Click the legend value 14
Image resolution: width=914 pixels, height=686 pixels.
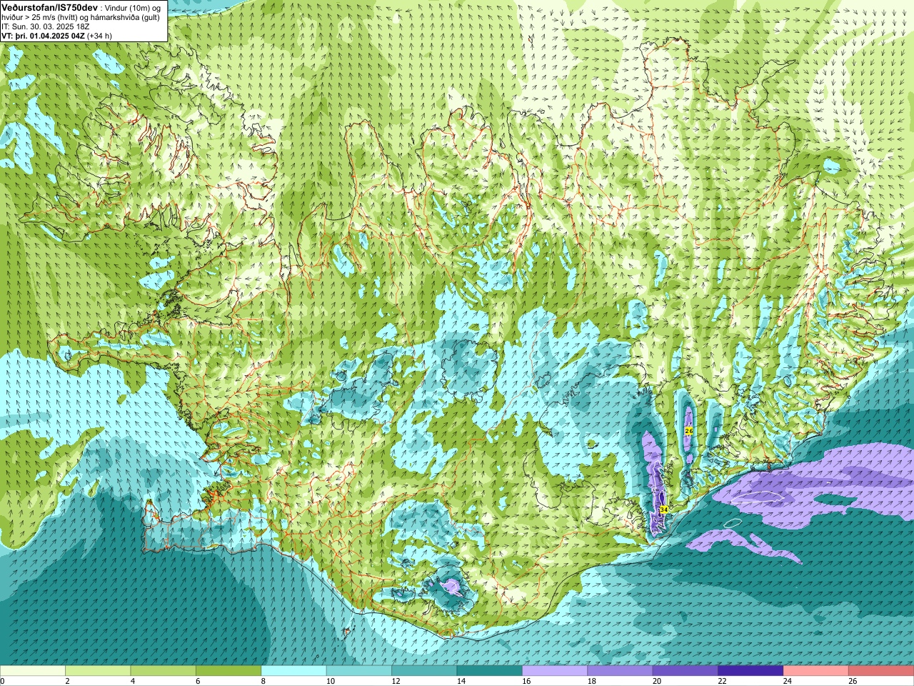(461, 681)
